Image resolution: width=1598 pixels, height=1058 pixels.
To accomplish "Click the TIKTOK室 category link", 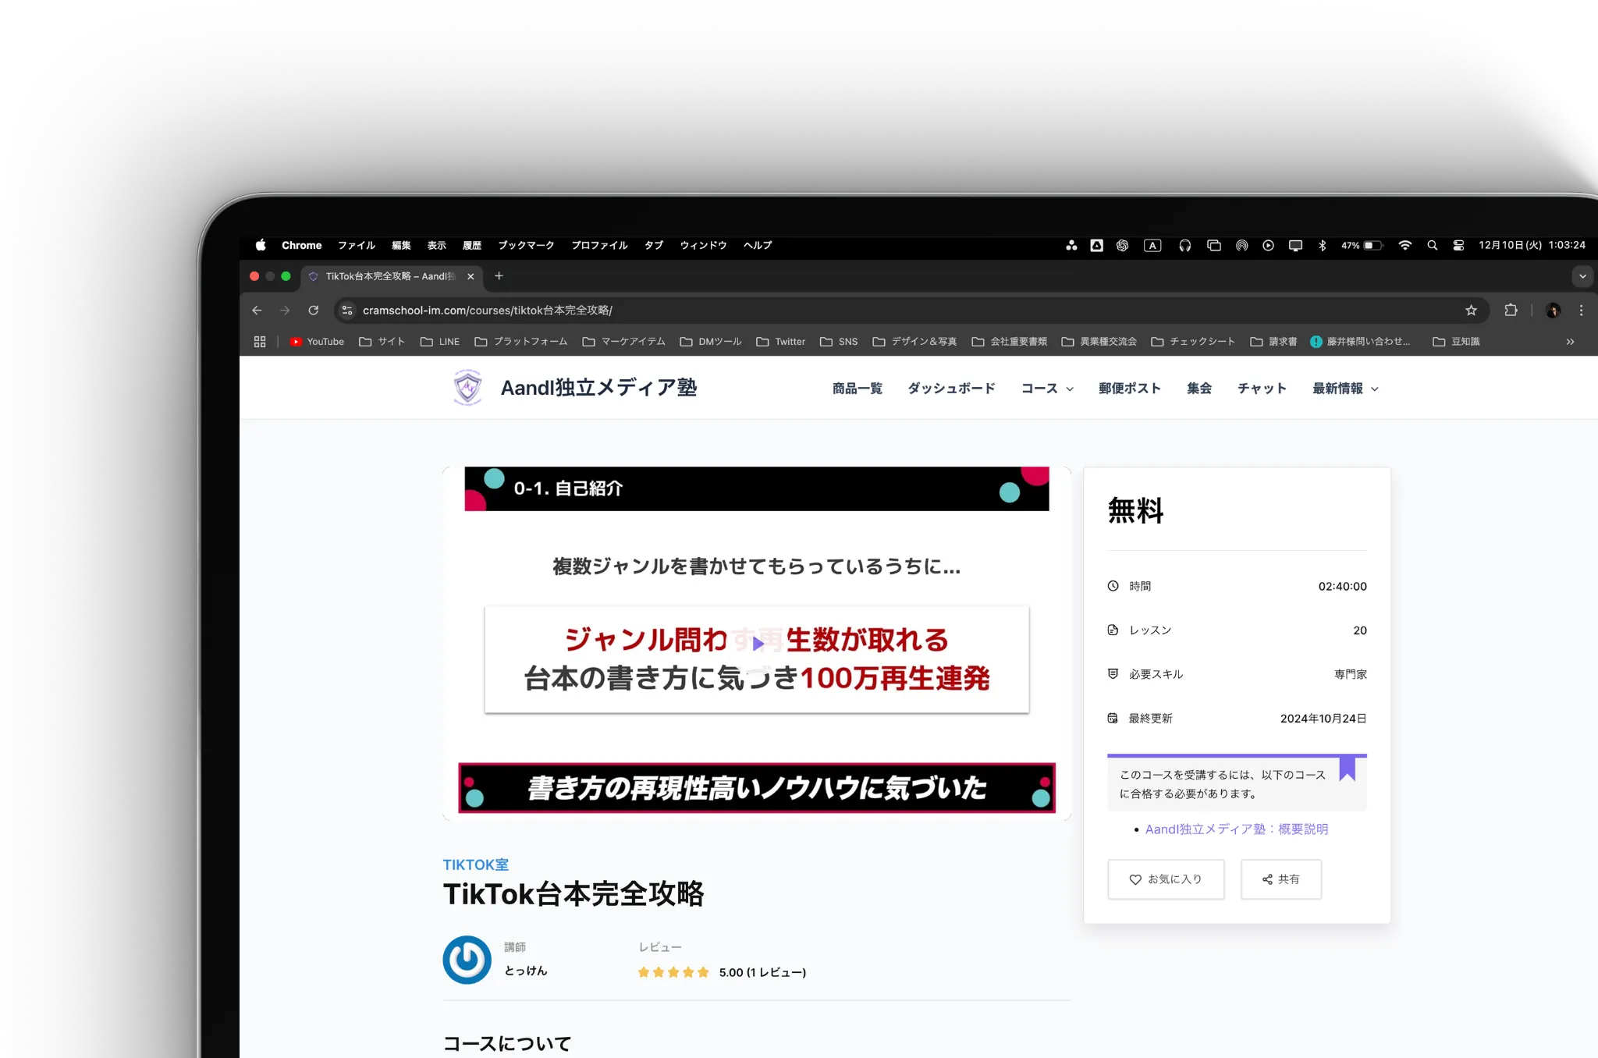I will [x=475, y=865].
